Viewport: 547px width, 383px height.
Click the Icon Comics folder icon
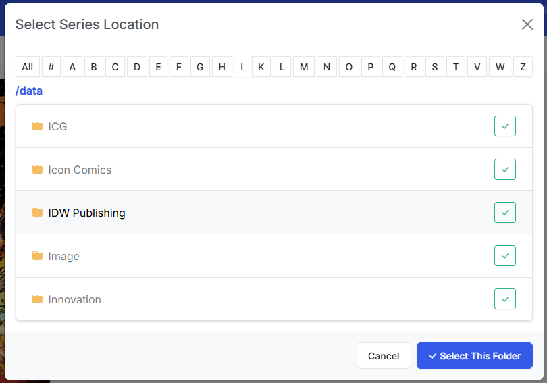(37, 170)
